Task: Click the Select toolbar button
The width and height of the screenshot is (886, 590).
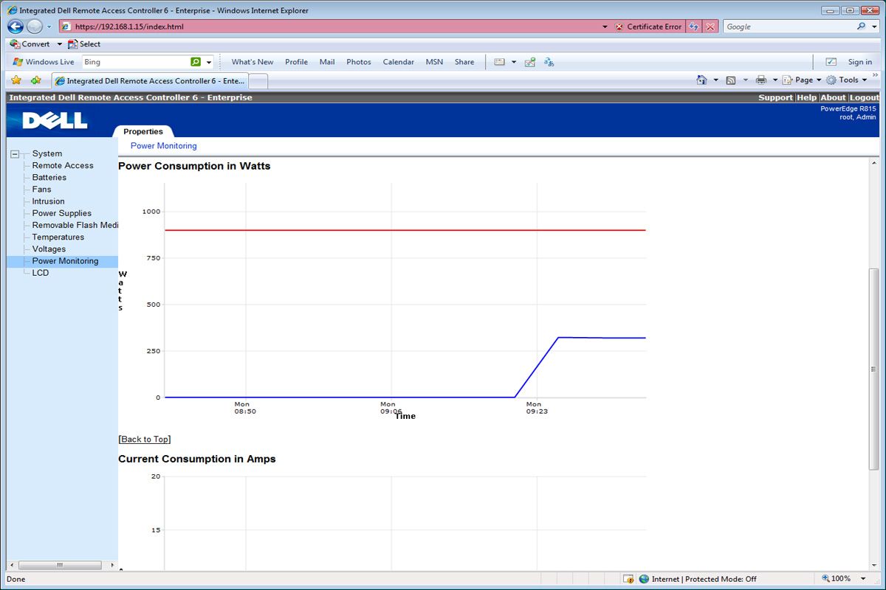Action: coord(84,44)
